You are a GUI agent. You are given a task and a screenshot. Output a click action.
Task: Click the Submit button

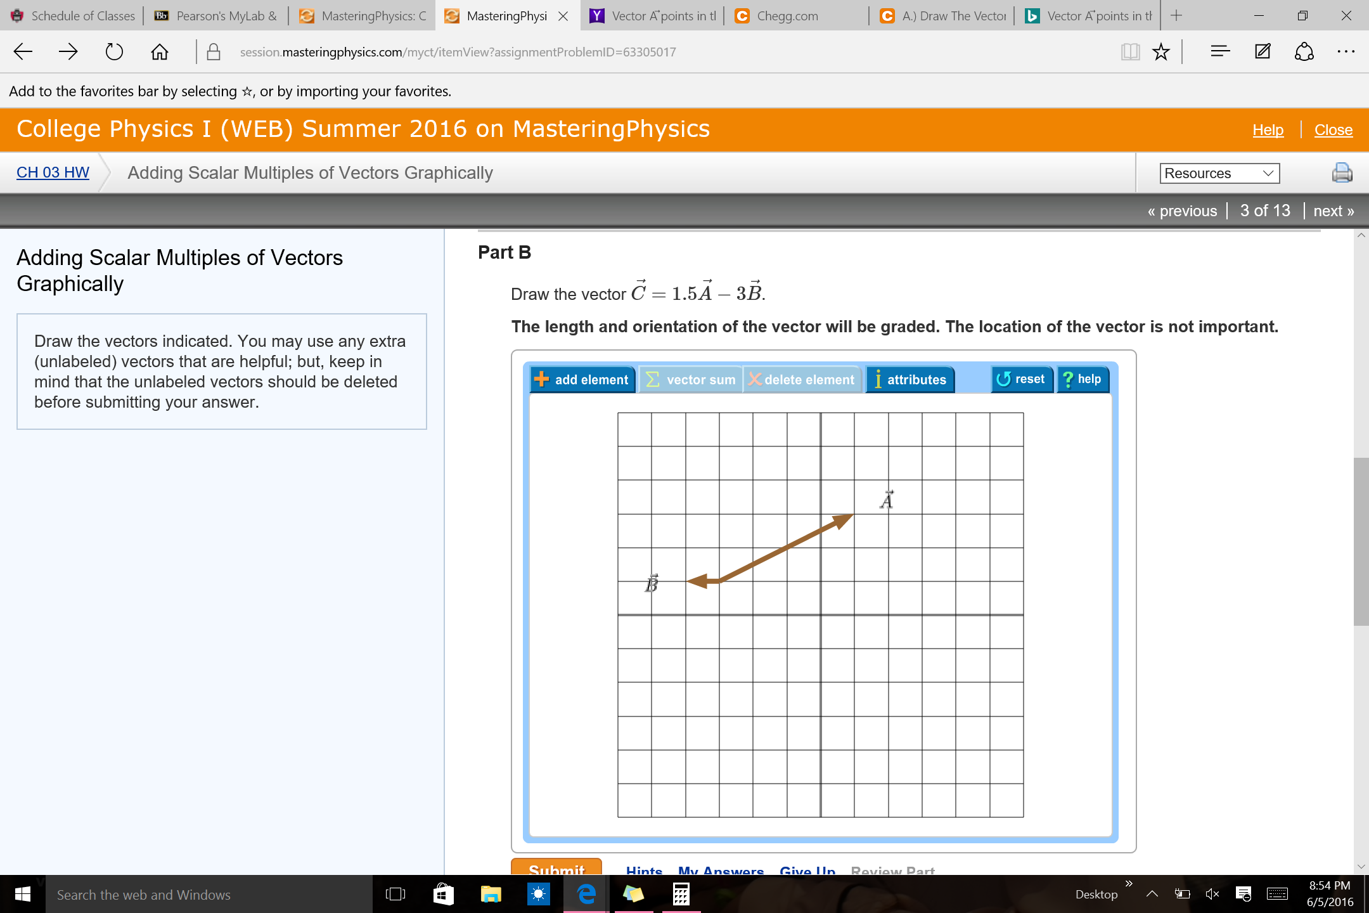[x=556, y=870]
